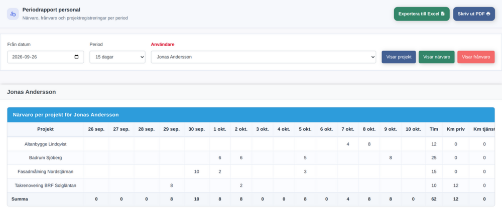The width and height of the screenshot is (502, 212).
Task: Click the 5 okt. column header
Action: [x=305, y=129]
